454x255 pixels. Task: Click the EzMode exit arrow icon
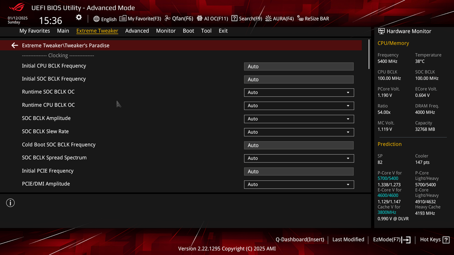click(x=406, y=240)
